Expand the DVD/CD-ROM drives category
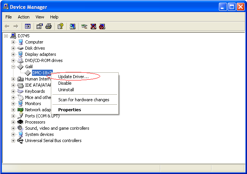 13,60
